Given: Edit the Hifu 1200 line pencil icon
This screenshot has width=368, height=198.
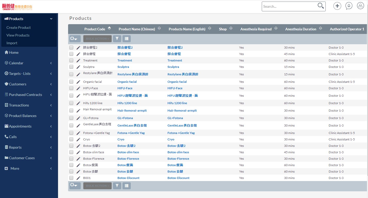Looking at the screenshot, I should [78, 103].
